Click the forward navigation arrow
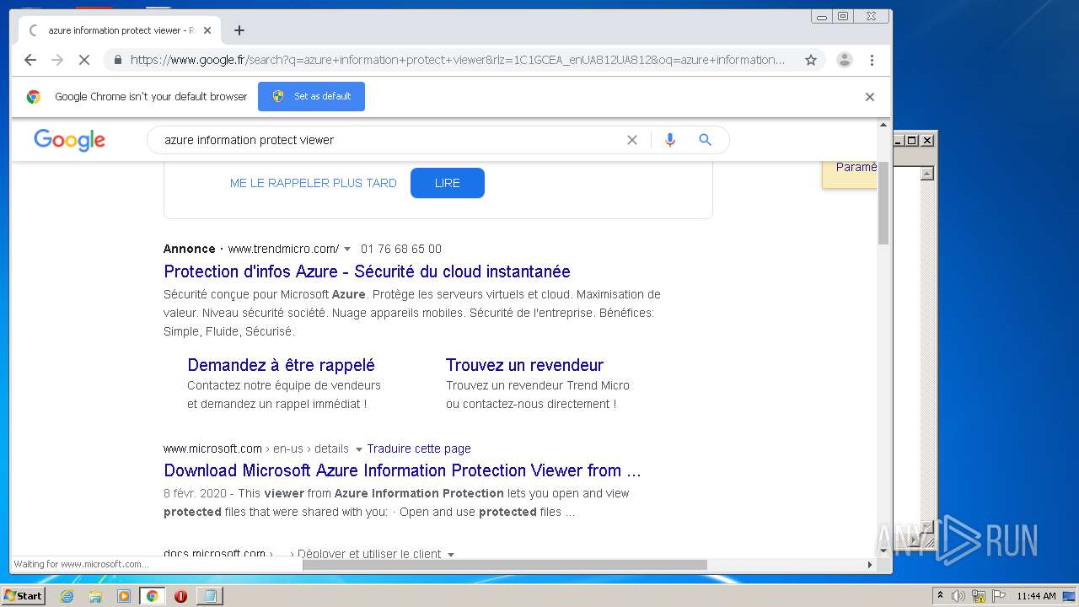 pos(57,60)
